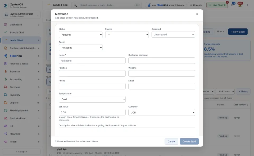Viewport: 254px width, 156px height.
Task: Open the Agent dropdown showing No agent
Action: coord(80,47)
